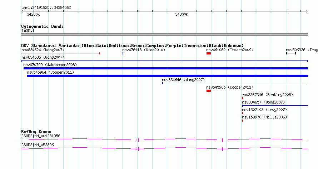Click the right exon tick on CSMD2 NM_001281956 track

tap(223, 140)
